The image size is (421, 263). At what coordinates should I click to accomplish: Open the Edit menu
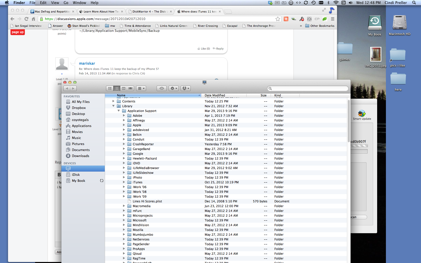coord(43,3)
